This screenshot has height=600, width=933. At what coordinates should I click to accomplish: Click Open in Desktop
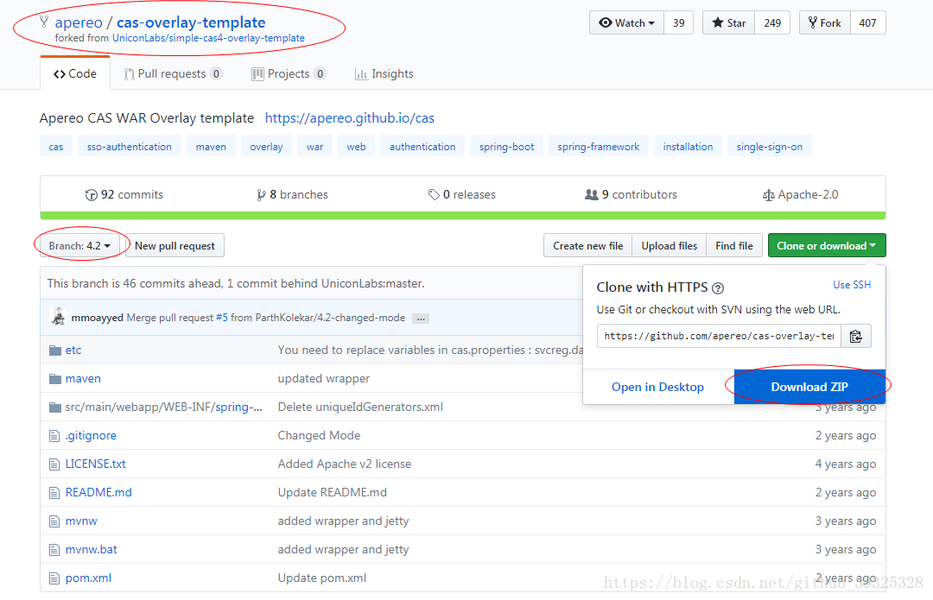click(658, 387)
